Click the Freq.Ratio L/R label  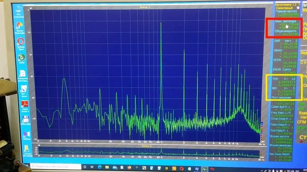click(281, 113)
